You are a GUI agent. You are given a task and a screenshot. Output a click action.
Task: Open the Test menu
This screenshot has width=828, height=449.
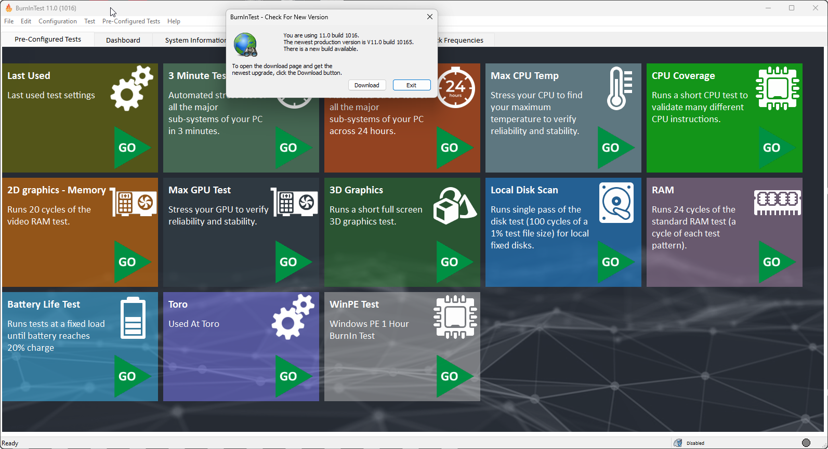90,21
